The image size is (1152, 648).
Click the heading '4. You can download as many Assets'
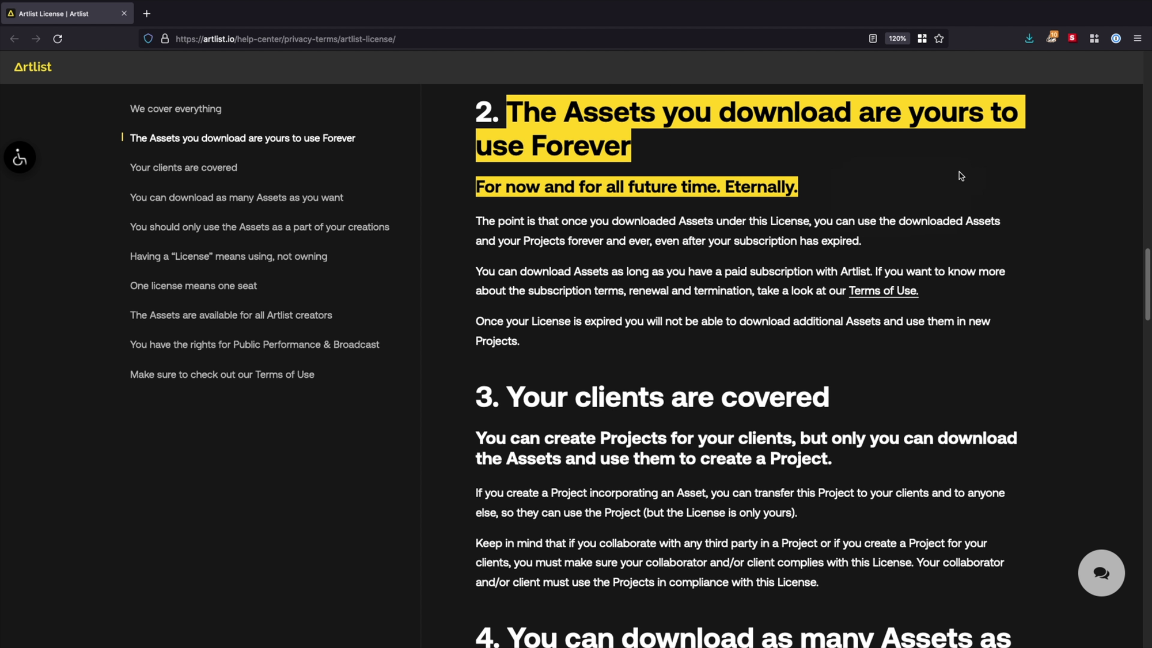point(743,636)
